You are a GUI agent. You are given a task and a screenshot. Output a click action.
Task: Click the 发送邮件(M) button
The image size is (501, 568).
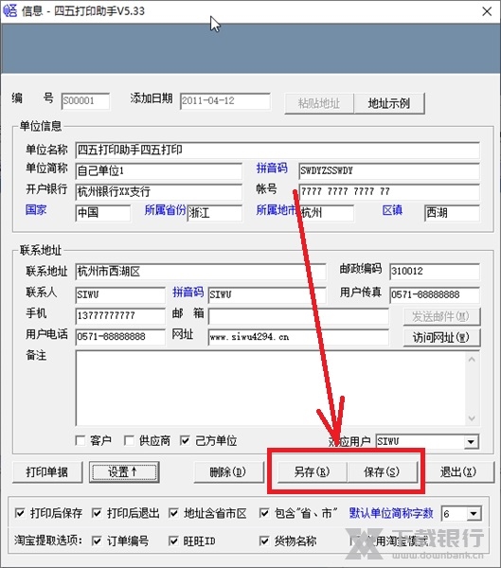pyautogui.click(x=442, y=316)
